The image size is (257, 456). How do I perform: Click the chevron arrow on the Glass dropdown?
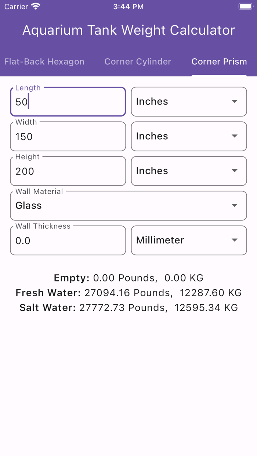click(x=235, y=205)
